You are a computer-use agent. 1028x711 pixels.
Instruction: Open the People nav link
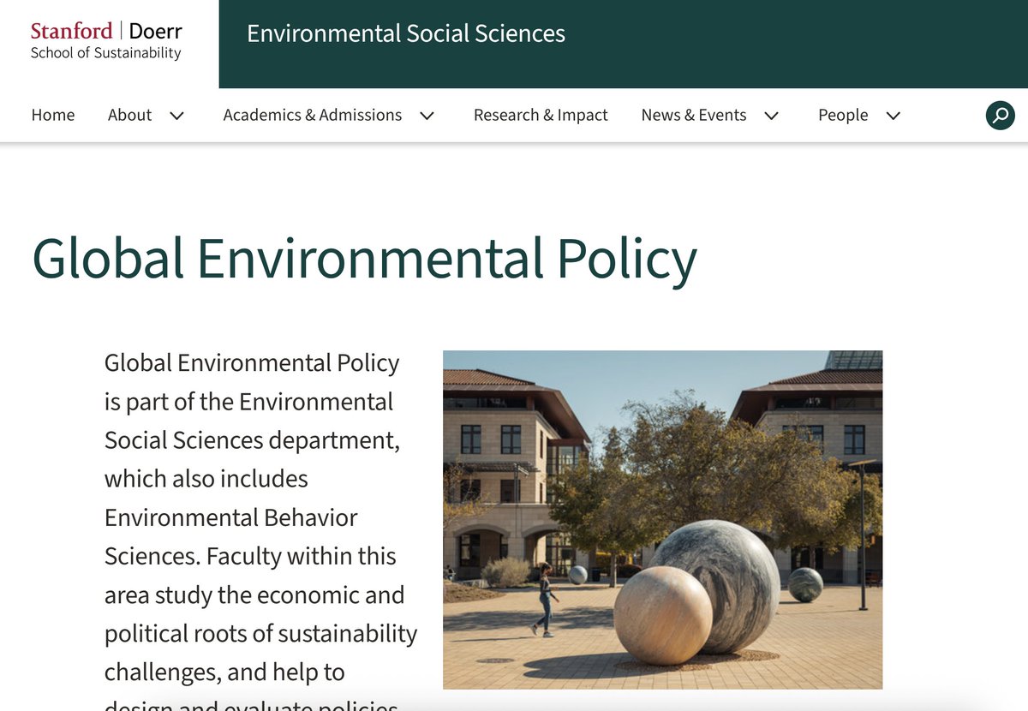843,115
